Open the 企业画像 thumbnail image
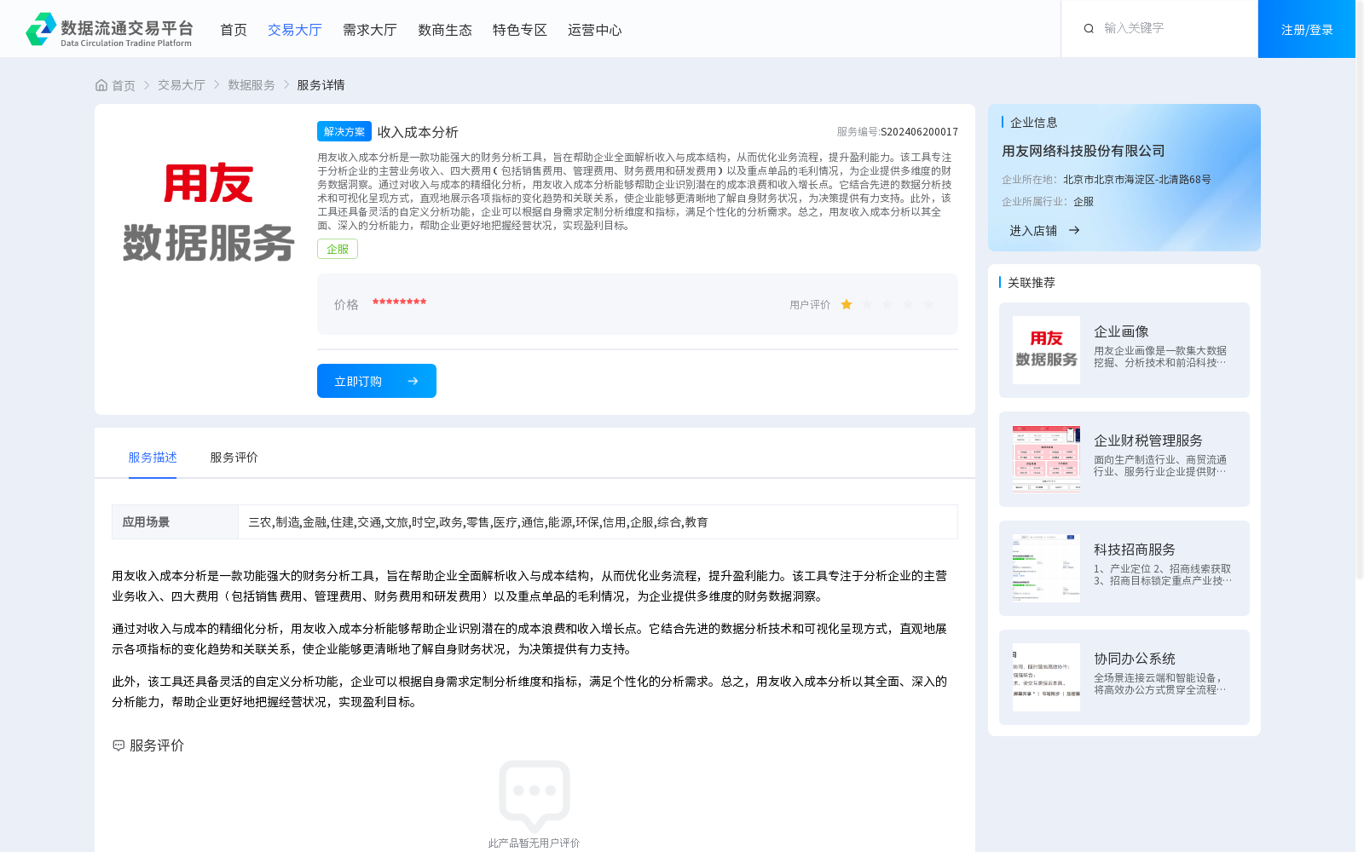1364x852 pixels. 1046,350
